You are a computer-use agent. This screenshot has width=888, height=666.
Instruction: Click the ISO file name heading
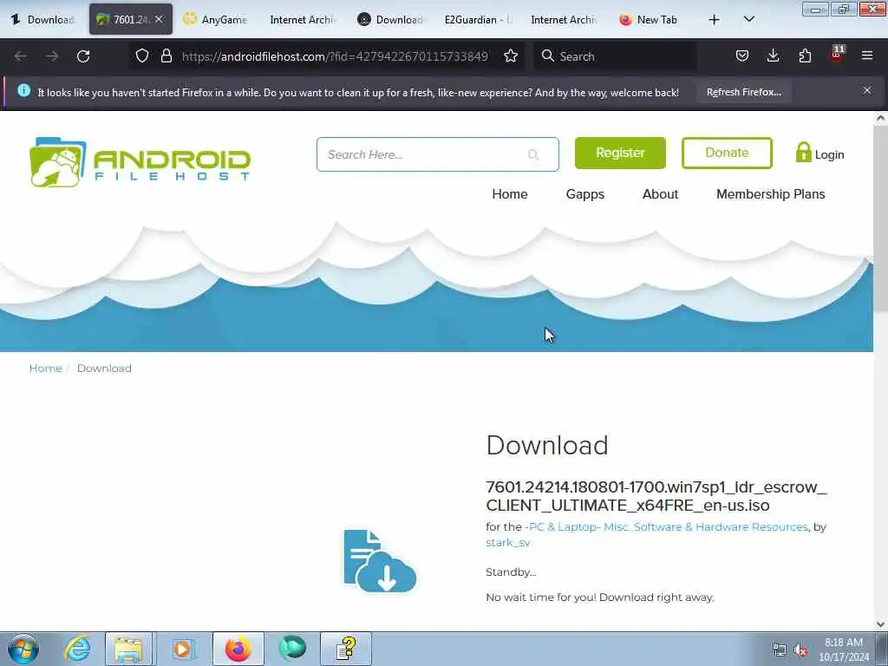coord(656,496)
